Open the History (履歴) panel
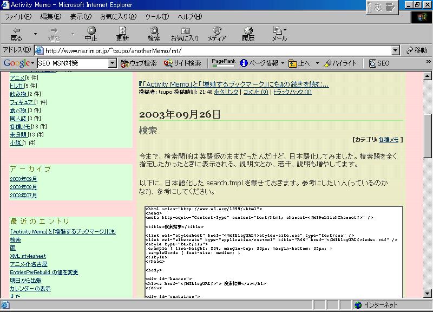433x312 pixels. [248, 34]
